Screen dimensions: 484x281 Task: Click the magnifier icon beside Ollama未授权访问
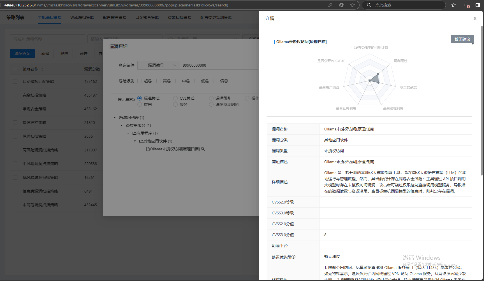tap(203, 149)
